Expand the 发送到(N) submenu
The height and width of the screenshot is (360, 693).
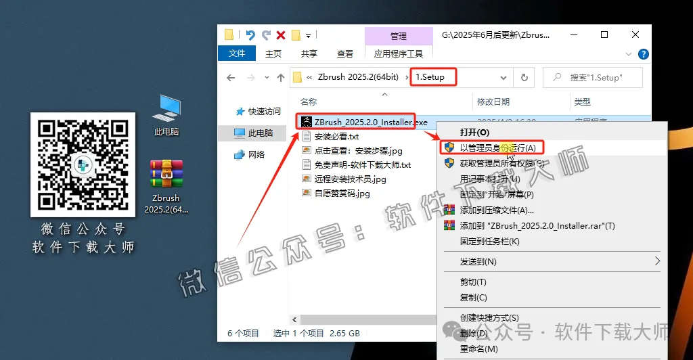551,261
